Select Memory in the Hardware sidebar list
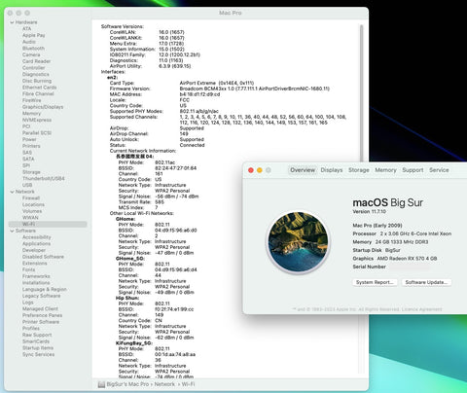Viewport: 467px width, 393px height. coord(31,113)
